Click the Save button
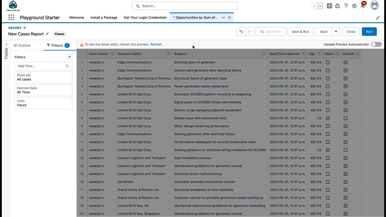Viewport: 386px width, 217px height. tap(324, 32)
